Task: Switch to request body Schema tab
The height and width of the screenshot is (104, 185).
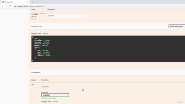Action: coord(45,33)
